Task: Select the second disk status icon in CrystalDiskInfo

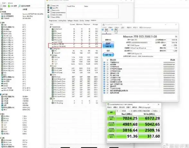Action: (x=112, y=30)
